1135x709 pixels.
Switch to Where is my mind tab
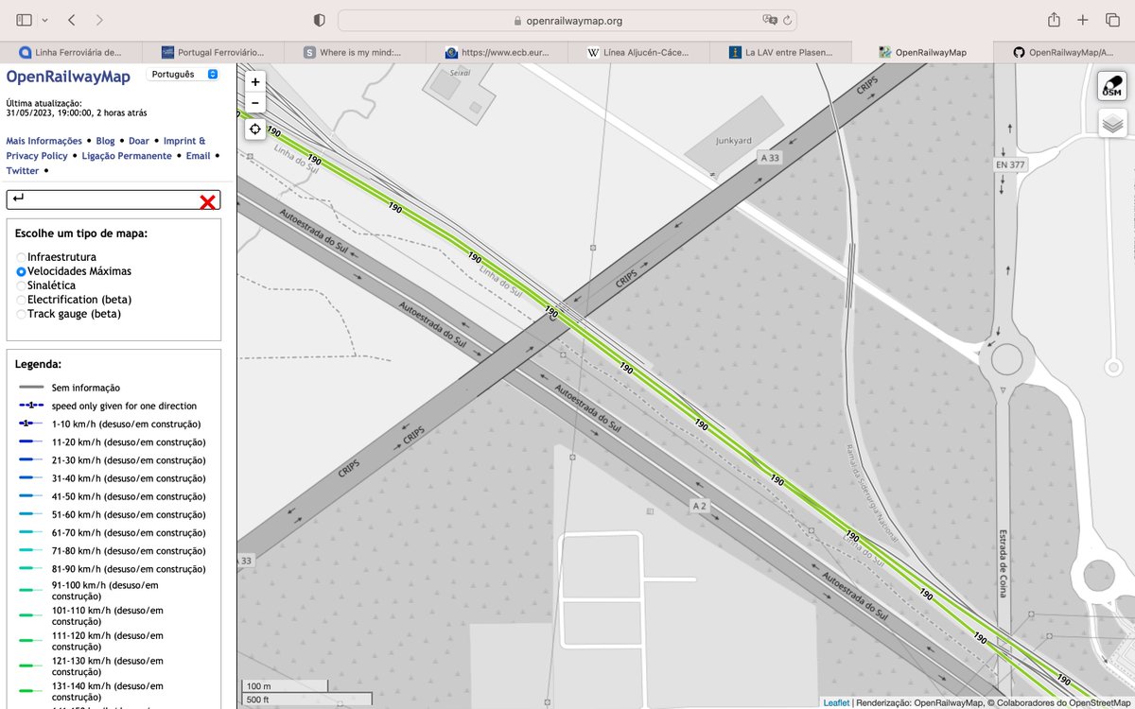tap(355, 53)
